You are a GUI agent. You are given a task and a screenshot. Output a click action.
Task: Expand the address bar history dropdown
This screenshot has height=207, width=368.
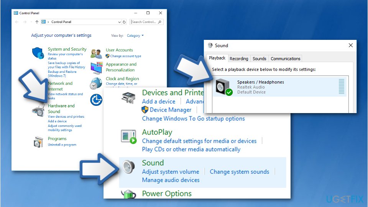click(119, 22)
